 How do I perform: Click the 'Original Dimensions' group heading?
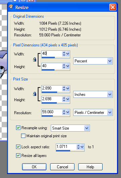[x=28, y=16]
